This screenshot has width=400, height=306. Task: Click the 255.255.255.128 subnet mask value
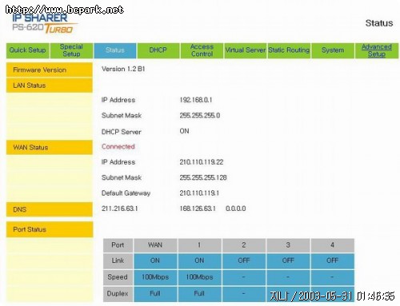pyautogui.click(x=203, y=177)
